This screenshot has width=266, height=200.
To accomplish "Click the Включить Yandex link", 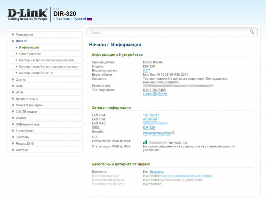I will [x=156, y=172].
